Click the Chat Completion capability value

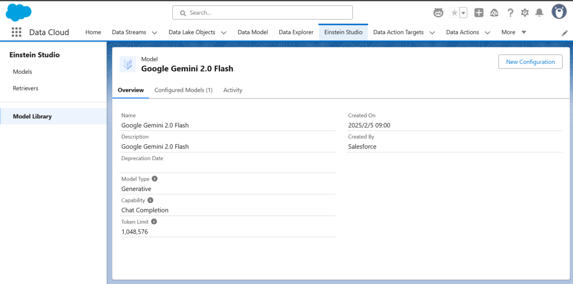pyautogui.click(x=145, y=210)
